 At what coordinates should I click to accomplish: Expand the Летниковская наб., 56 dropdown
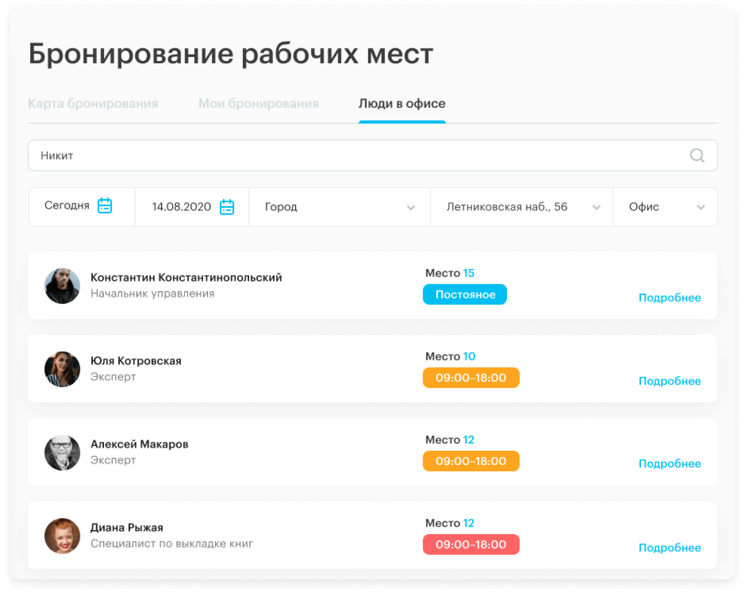click(x=521, y=207)
